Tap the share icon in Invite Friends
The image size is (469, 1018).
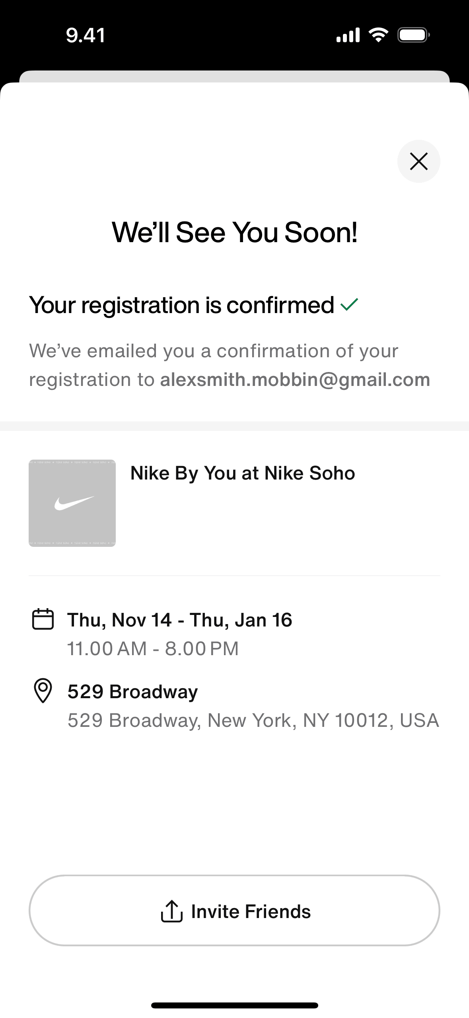pos(171,911)
